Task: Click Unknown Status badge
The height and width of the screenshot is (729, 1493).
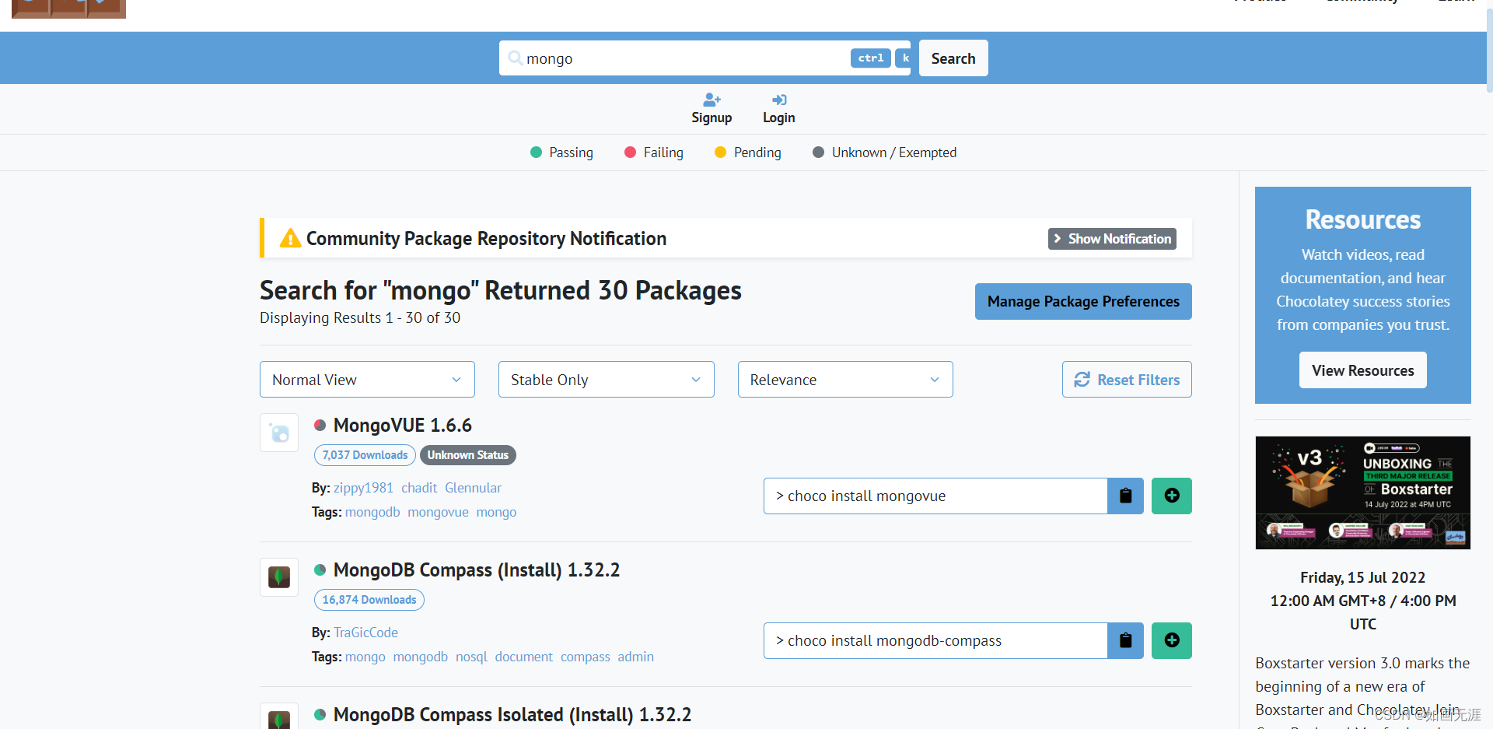Action: click(468, 455)
